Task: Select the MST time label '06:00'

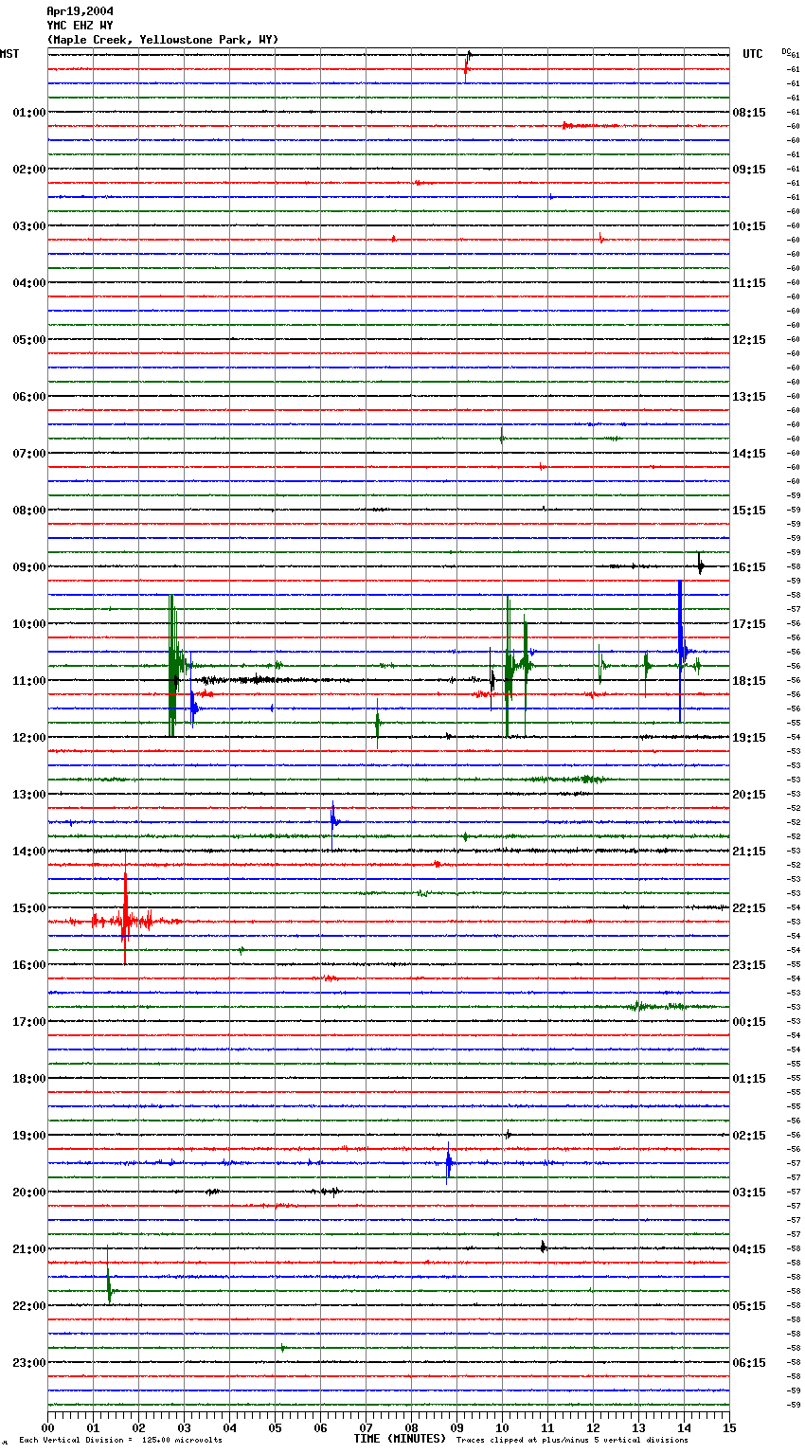Action: [x=29, y=397]
